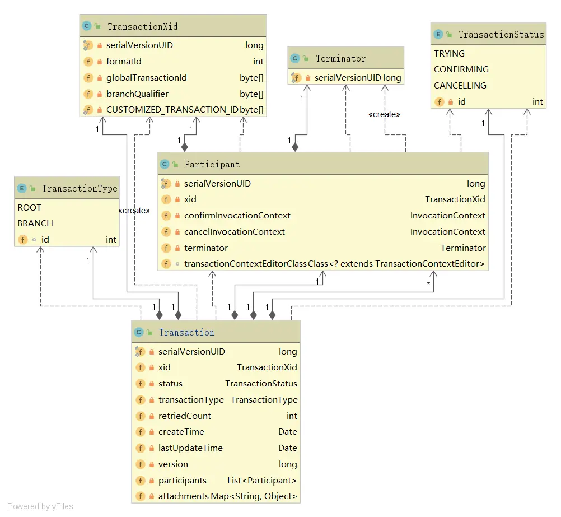Select the BRANCH enum constant
This screenshot has width=561, height=517.
(35, 223)
